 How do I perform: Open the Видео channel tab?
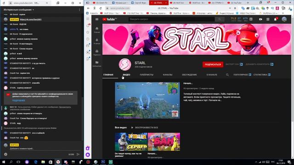click(x=126, y=75)
